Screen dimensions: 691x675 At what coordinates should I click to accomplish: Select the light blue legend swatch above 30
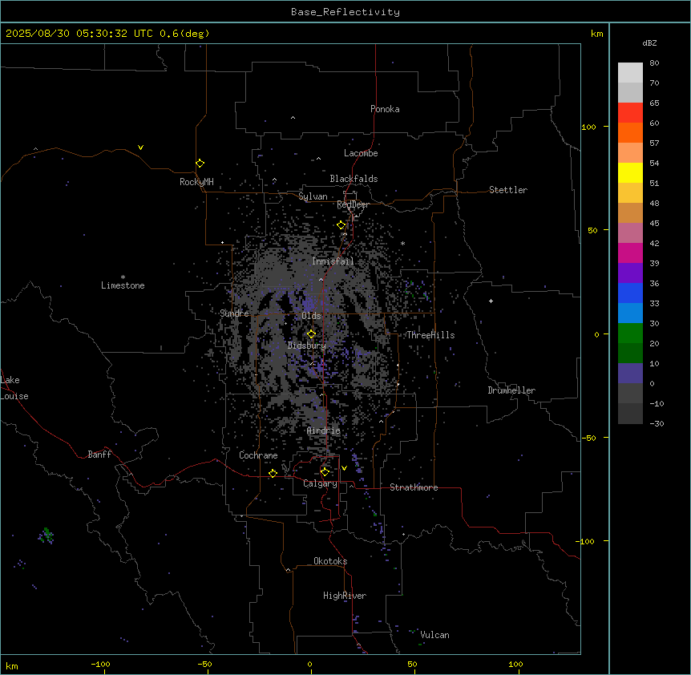tap(630, 313)
